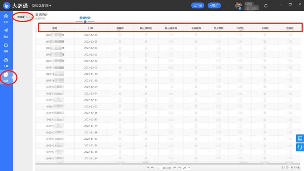This screenshot has height=171, width=304.
Task: Click the blue book help icon
Action: (x=300, y=138)
